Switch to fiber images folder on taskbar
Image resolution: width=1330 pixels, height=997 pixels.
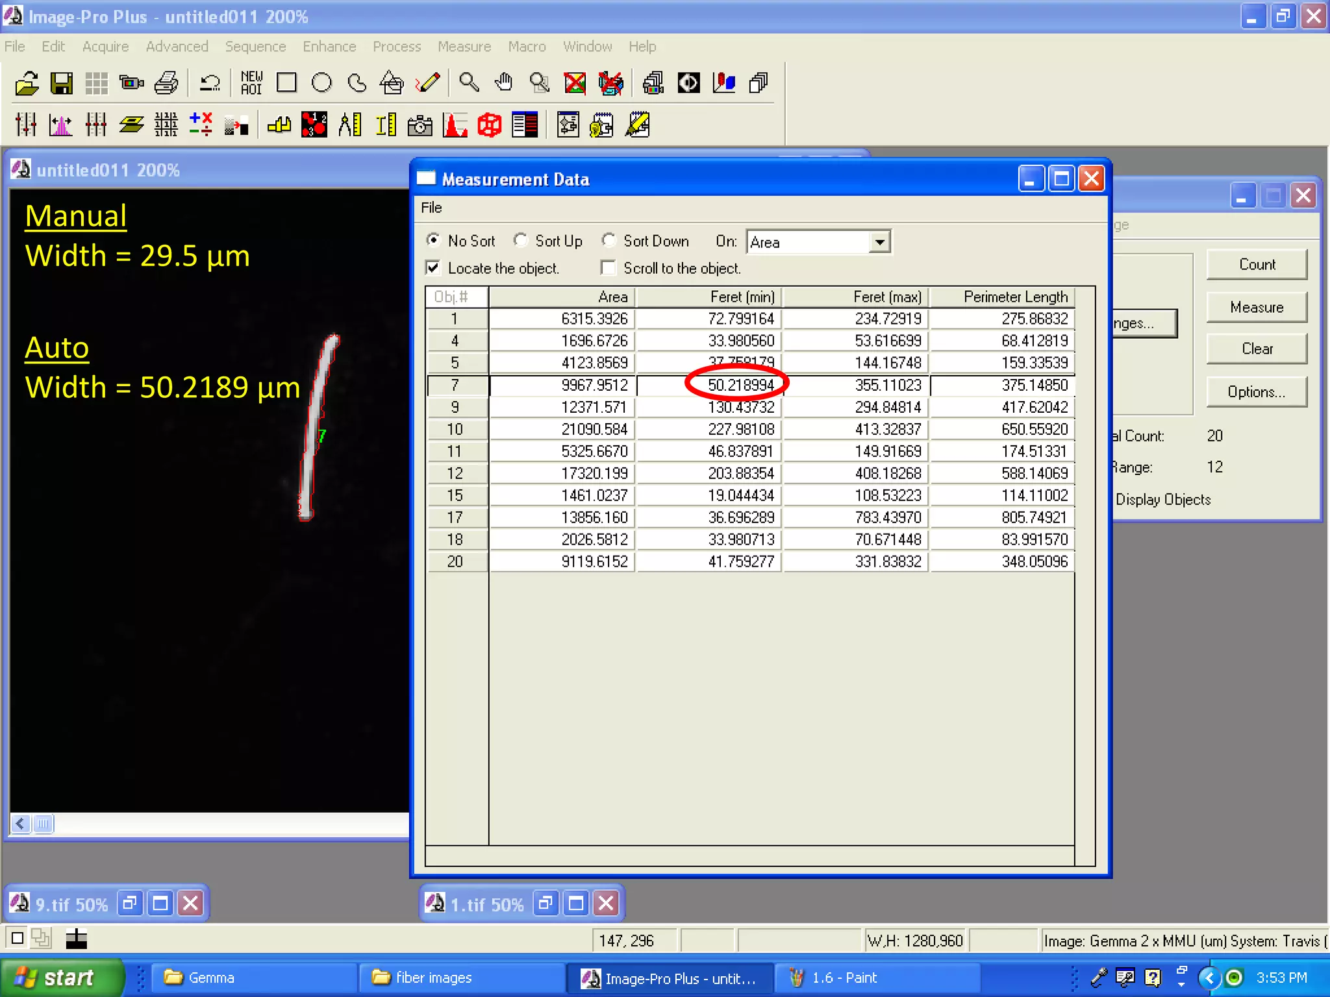click(x=461, y=978)
